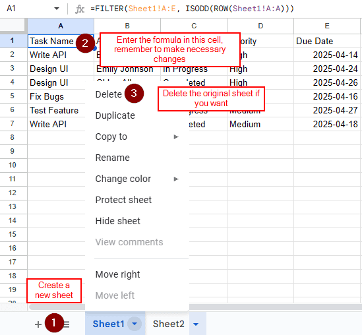Expand the name box dropdown arrow
The image size is (362, 335).
click(x=57, y=9)
